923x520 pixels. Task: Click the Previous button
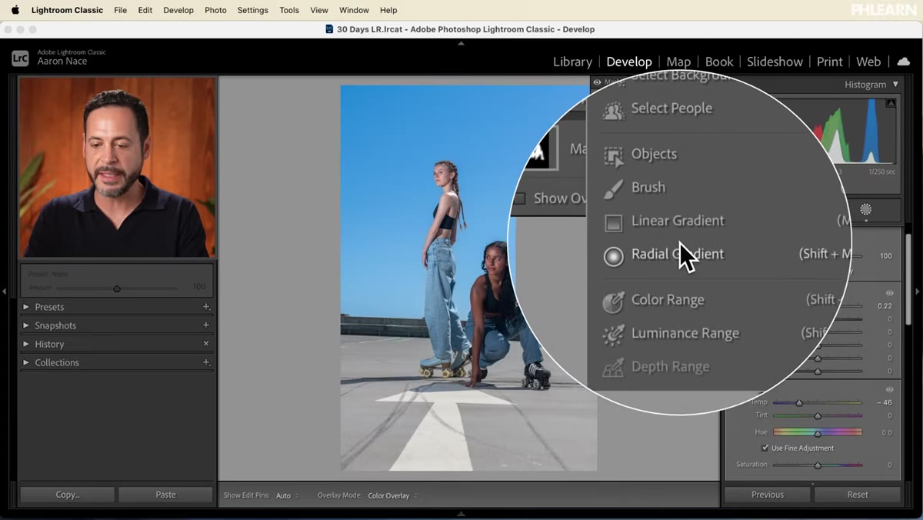pos(768,495)
